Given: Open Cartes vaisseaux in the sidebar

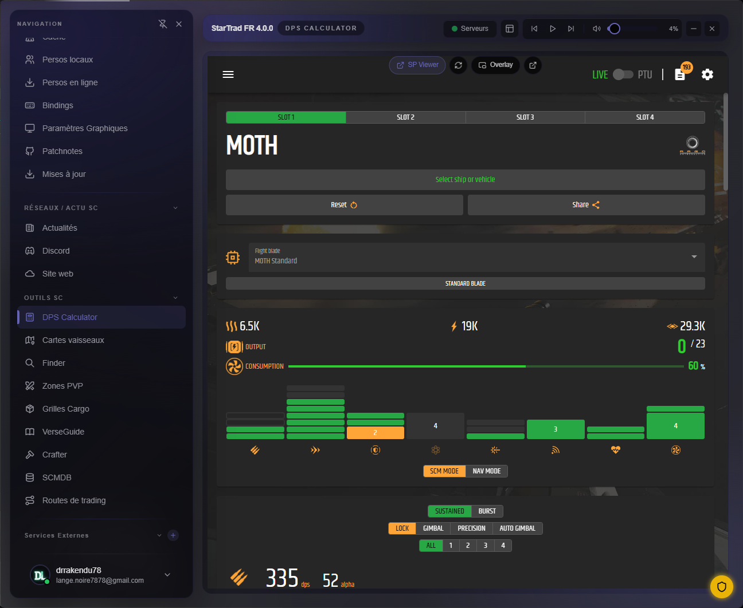Looking at the screenshot, I should pos(73,340).
